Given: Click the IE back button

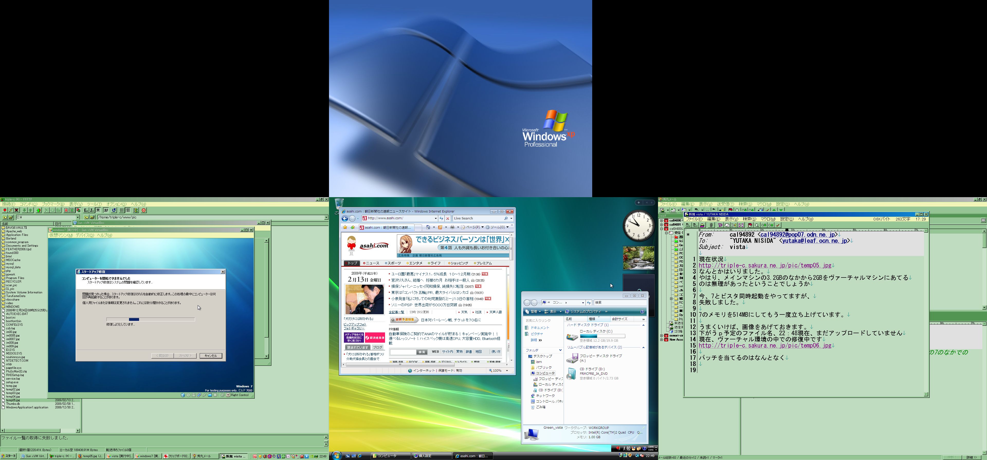Looking at the screenshot, I should [x=344, y=218].
